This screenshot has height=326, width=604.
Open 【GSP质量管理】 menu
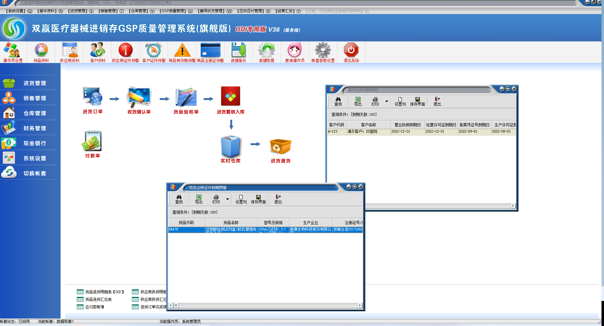[x=176, y=11]
